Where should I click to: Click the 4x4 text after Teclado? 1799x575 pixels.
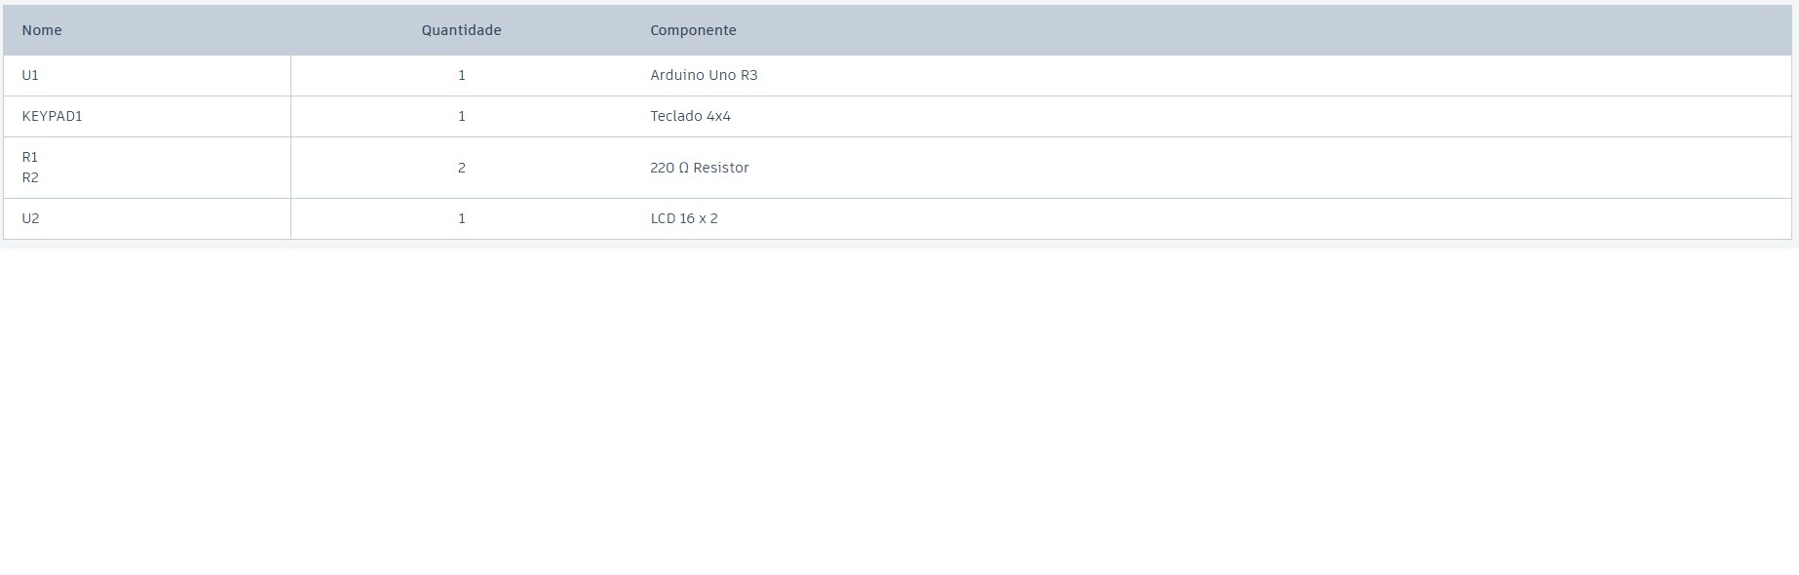pyautogui.click(x=718, y=116)
